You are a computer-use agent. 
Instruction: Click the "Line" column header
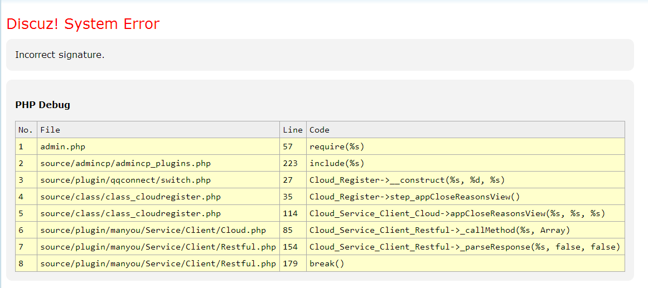[x=293, y=130]
